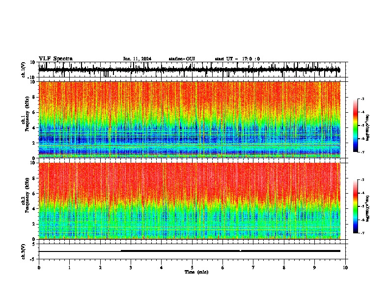The image size is (389, 300).
Task: Click time axis tick label "7"
Action: click(x=253, y=268)
